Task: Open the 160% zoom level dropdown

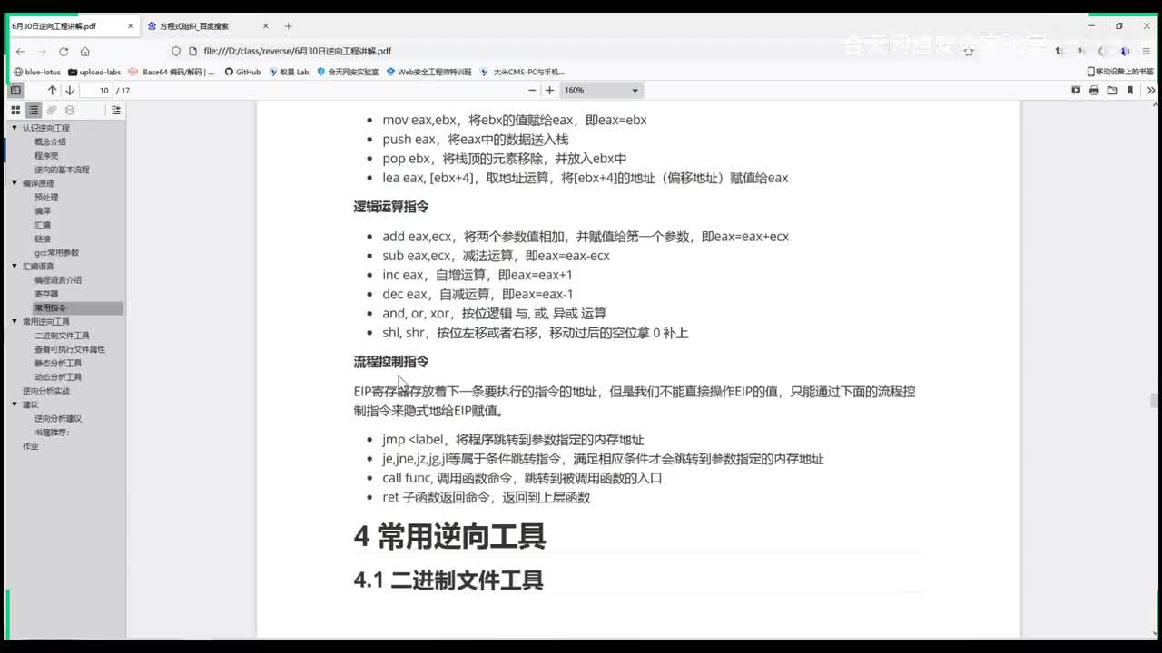Action: 601,91
